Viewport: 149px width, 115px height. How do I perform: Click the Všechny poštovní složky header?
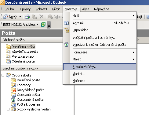31,68
